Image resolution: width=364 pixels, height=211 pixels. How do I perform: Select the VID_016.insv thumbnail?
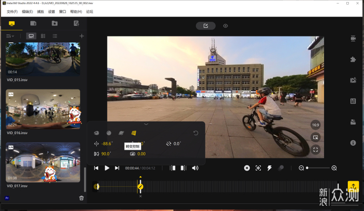click(43, 108)
